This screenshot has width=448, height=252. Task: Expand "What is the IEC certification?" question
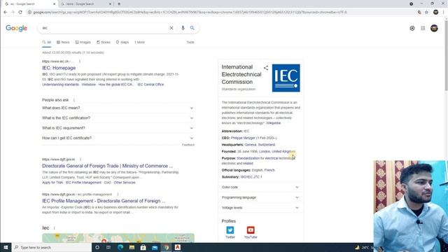(118, 118)
